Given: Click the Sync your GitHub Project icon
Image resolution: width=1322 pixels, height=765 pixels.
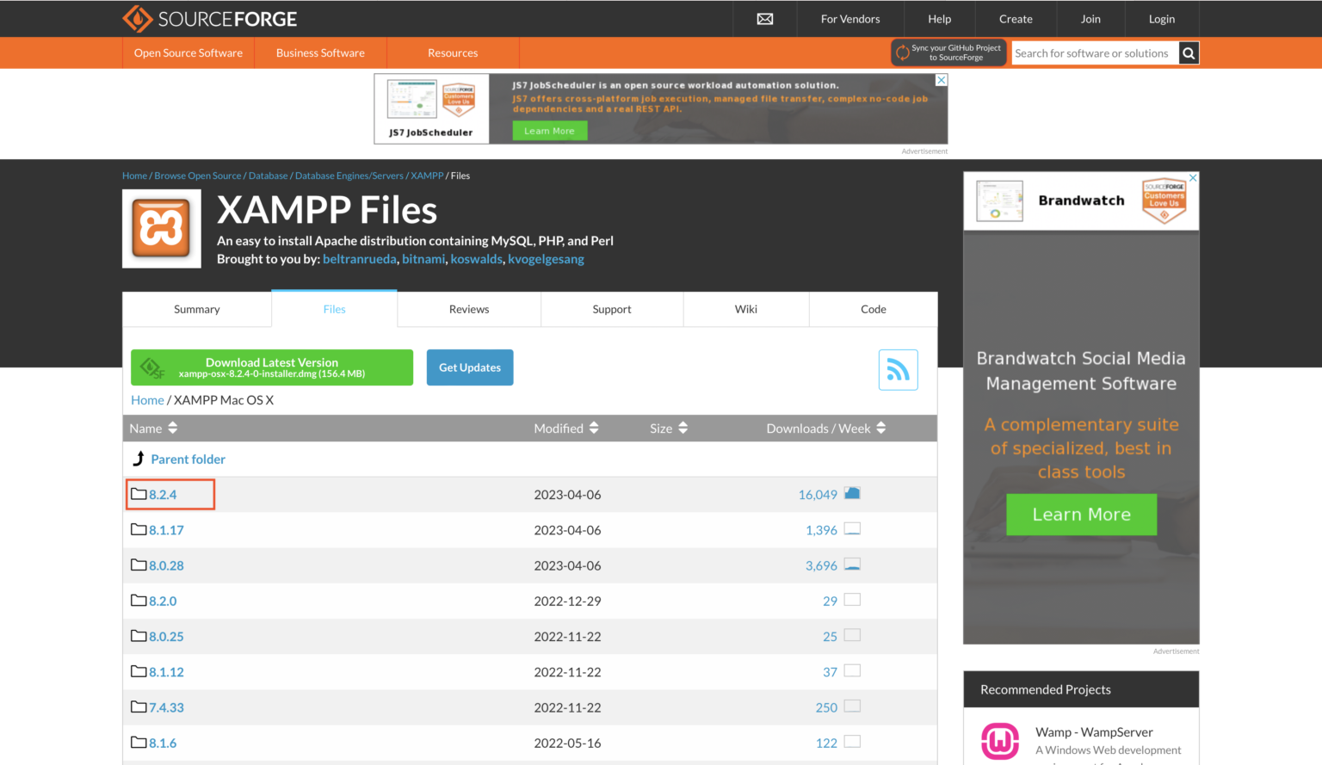Looking at the screenshot, I should pos(902,52).
